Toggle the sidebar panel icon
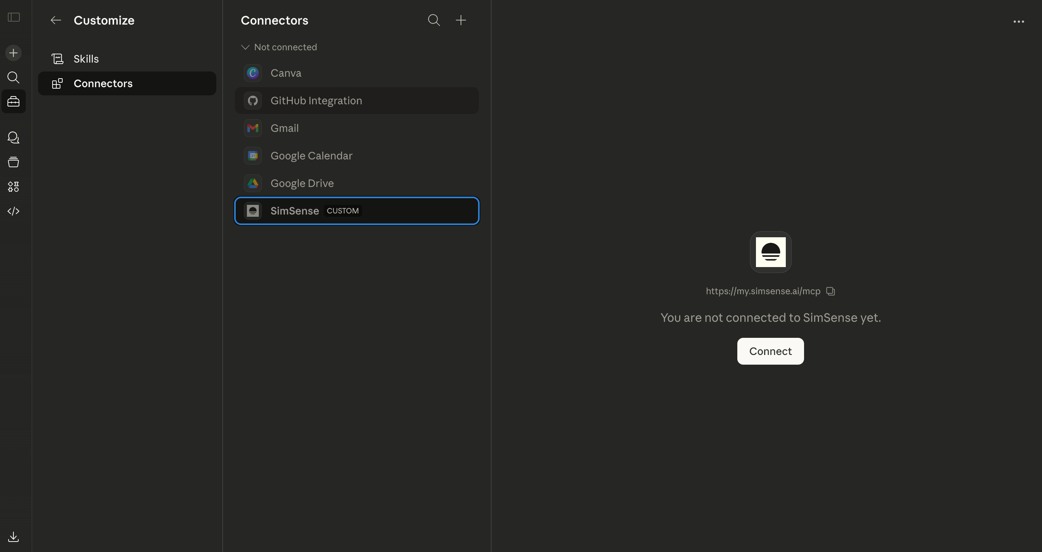Image resolution: width=1042 pixels, height=552 pixels. pos(14,18)
